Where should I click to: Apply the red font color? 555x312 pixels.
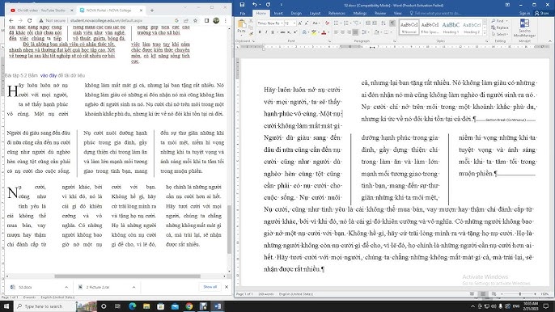pyautogui.click(x=323, y=32)
